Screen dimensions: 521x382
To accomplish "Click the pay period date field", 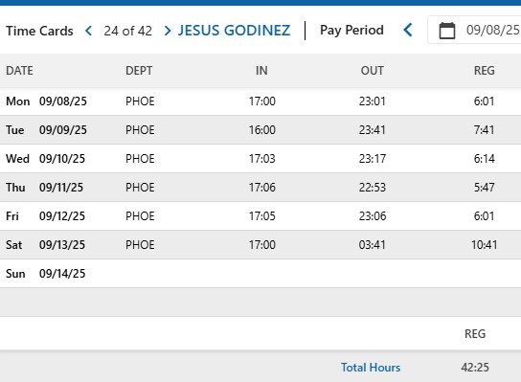I will pos(474,30).
